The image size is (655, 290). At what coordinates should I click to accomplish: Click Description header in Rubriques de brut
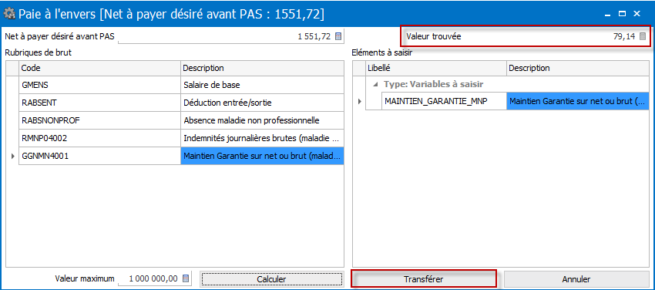[262, 68]
